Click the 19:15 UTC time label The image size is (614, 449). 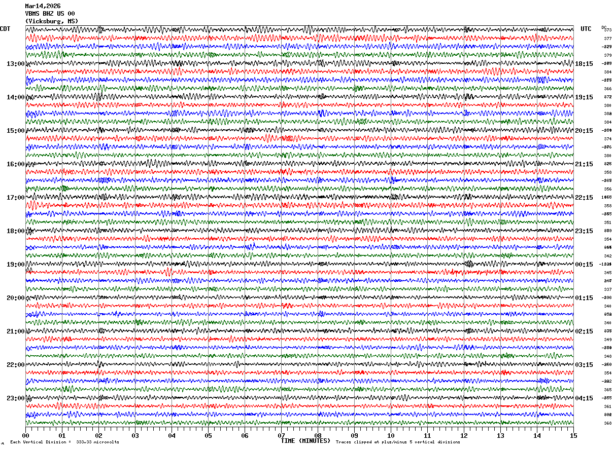click(x=584, y=97)
